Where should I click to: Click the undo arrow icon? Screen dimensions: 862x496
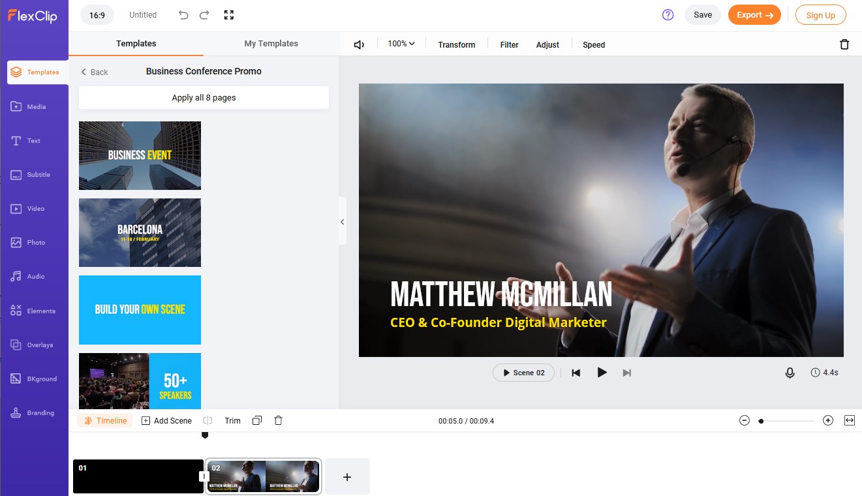(x=183, y=15)
